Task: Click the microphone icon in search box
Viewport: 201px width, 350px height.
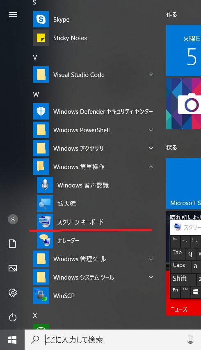Action: point(190,340)
